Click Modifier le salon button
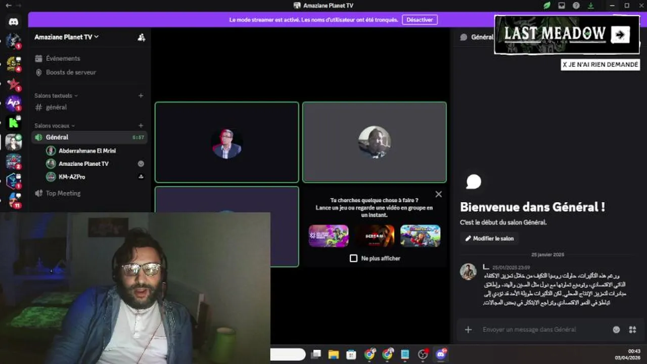Viewport: 647px width, 364px height. click(489, 239)
